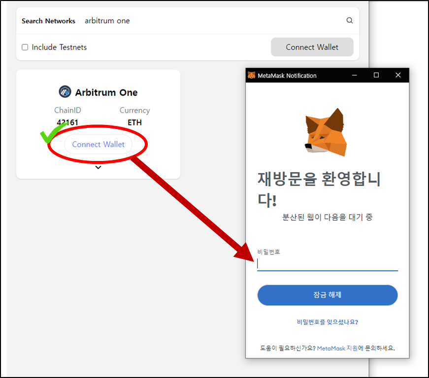Click the Search Networks input field
Image resolution: width=429 pixels, height=378 pixels.
[x=212, y=21]
